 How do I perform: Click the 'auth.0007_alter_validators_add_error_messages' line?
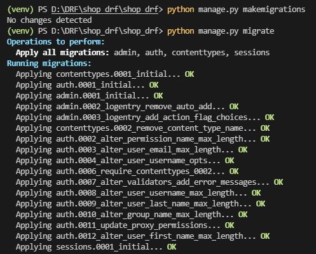click(x=149, y=182)
